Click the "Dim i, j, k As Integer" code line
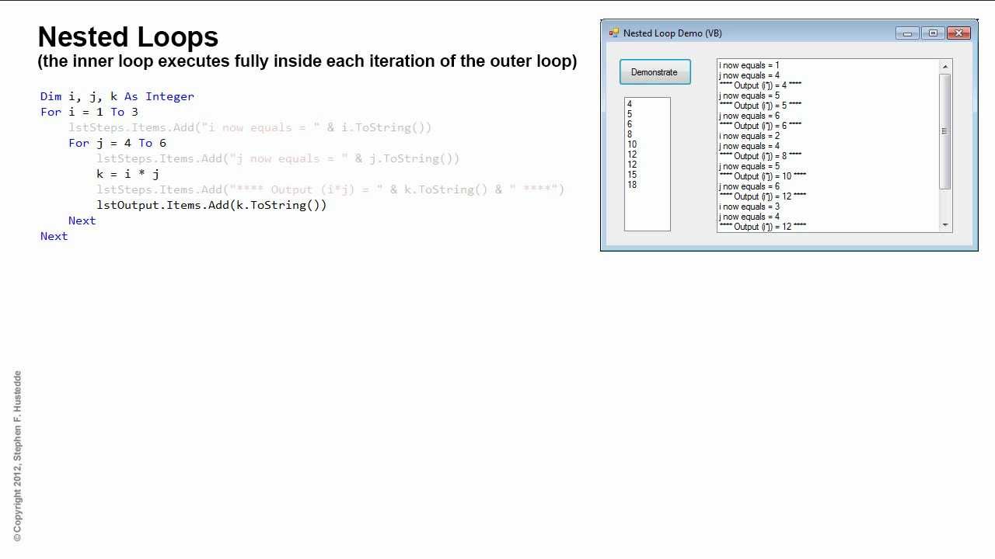 117,96
